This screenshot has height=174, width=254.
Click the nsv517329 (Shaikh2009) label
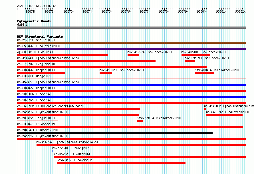[x=36, y=40]
